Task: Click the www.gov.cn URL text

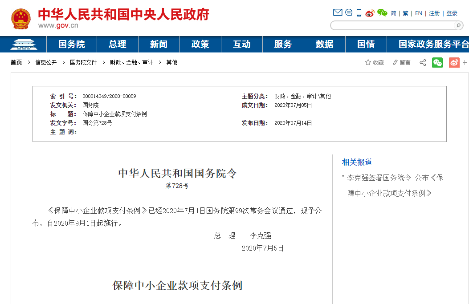Action: tap(58, 26)
